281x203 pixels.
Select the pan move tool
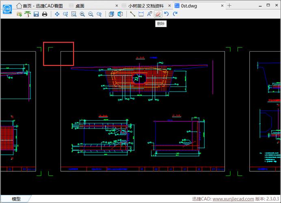tap(57, 14)
